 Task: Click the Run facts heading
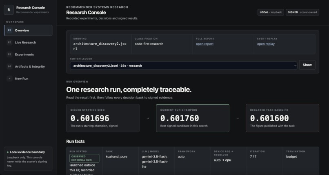coord(76,142)
